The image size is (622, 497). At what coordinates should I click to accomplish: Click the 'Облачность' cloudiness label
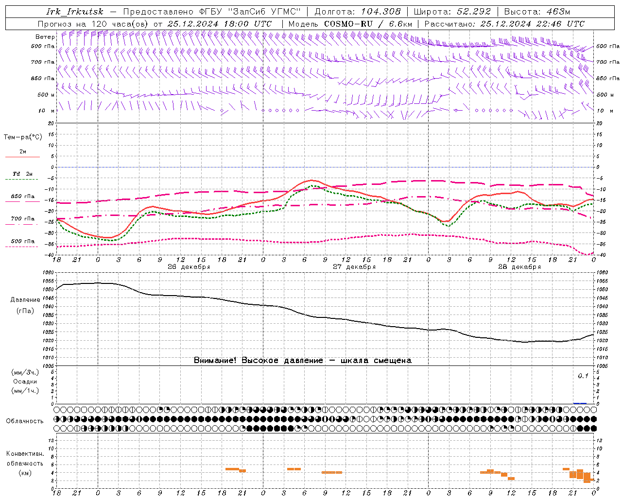click(x=25, y=421)
